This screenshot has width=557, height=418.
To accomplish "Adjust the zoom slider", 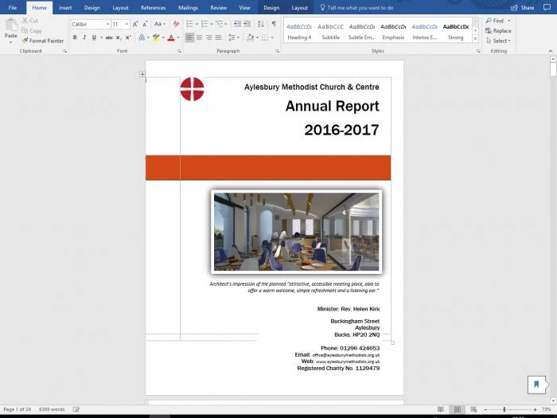I will pos(504,410).
